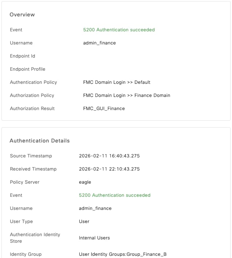Click the Policy Server label
Screen dimensions: 232x258
tap(25, 182)
